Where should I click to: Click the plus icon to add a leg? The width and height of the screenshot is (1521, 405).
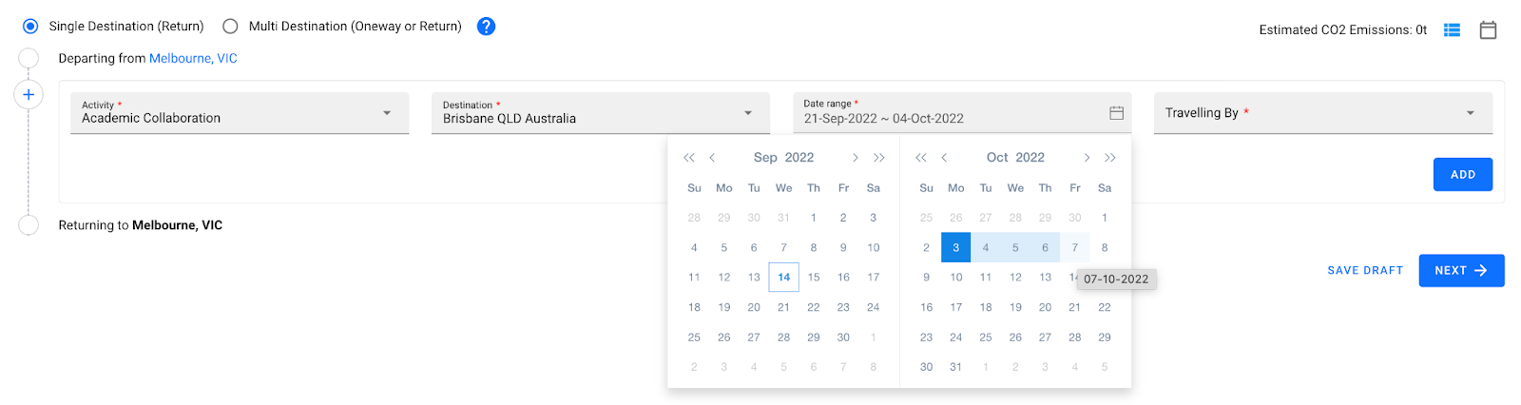pos(29,94)
